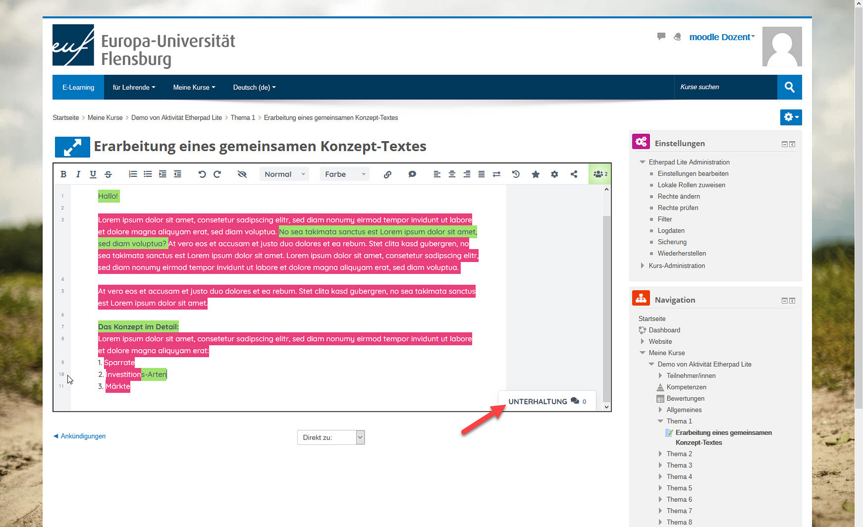Show connected users via the green people icon

599,174
